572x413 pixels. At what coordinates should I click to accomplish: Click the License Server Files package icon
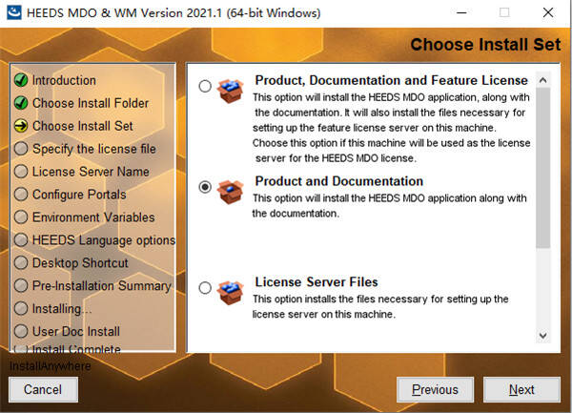(230, 289)
